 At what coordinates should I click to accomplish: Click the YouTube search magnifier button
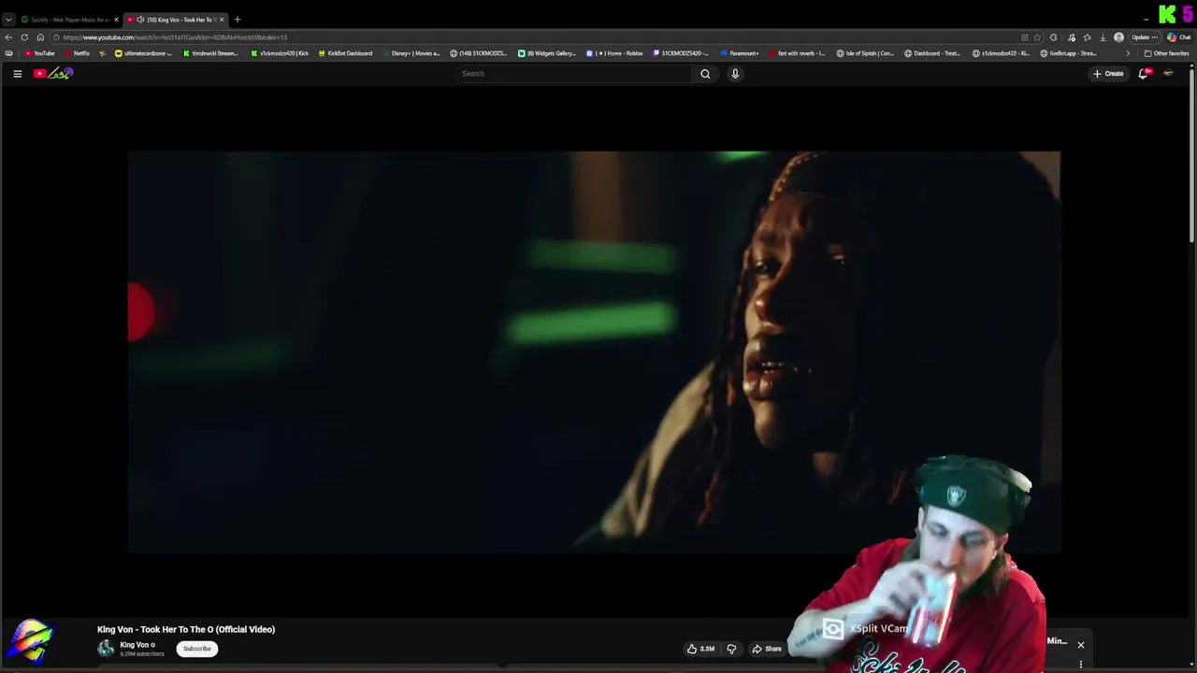tap(705, 74)
